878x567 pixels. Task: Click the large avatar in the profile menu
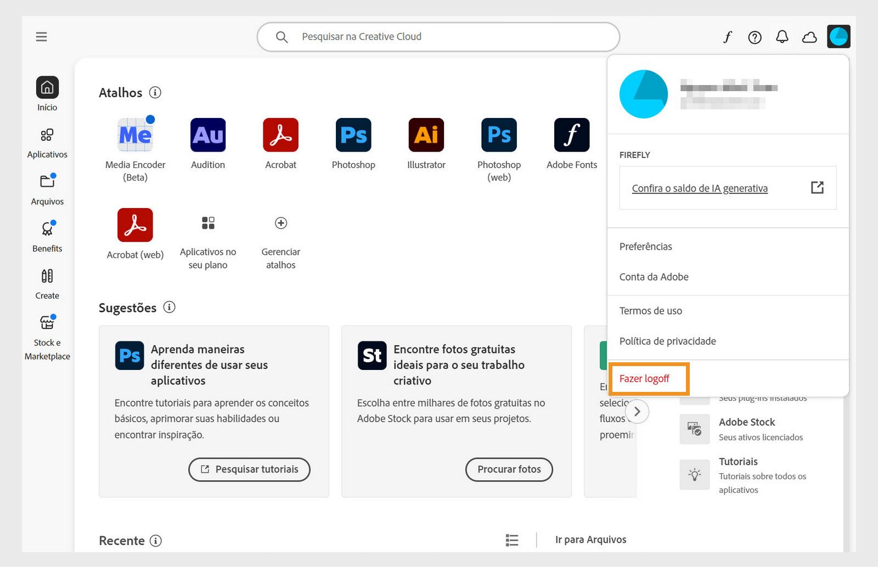(x=644, y=94)
